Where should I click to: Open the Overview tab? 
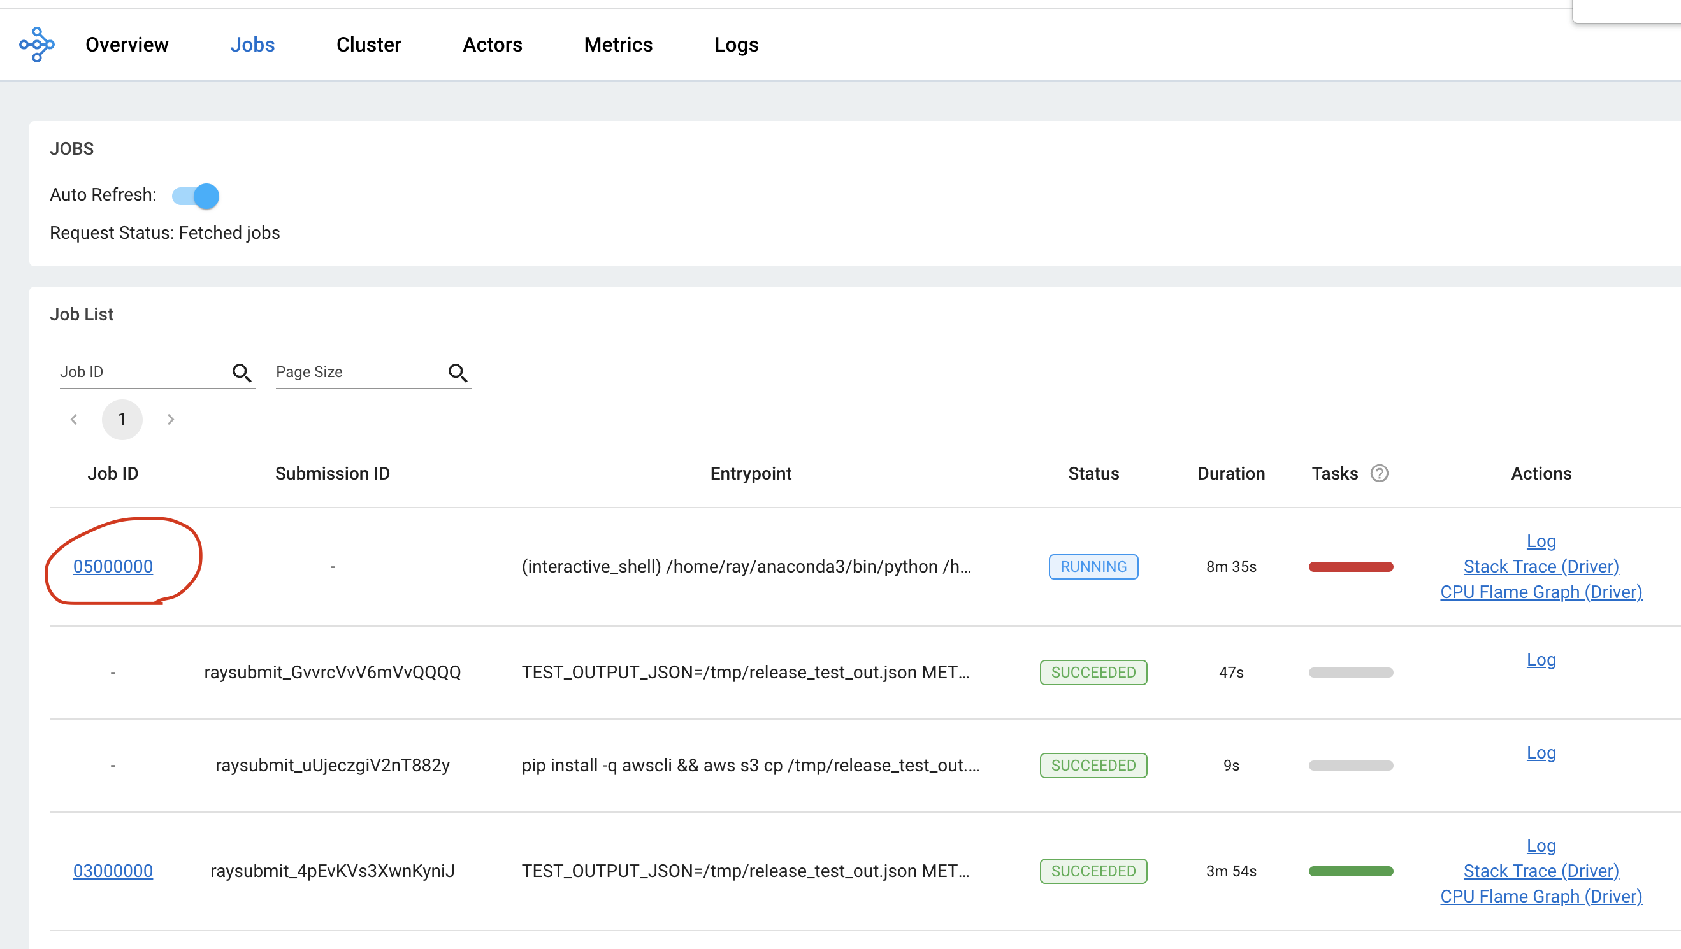tap(127, 45)
